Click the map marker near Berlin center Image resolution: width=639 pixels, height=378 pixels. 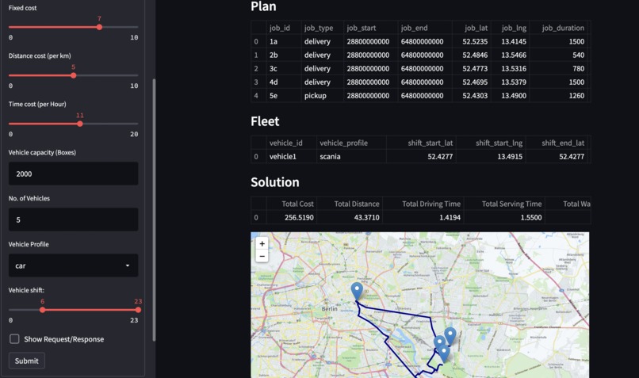pos(357,292)
